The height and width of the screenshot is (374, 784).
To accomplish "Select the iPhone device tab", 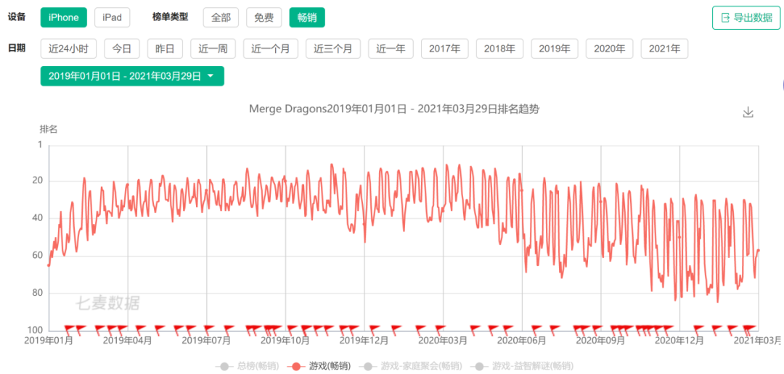I will click(63, 17).
